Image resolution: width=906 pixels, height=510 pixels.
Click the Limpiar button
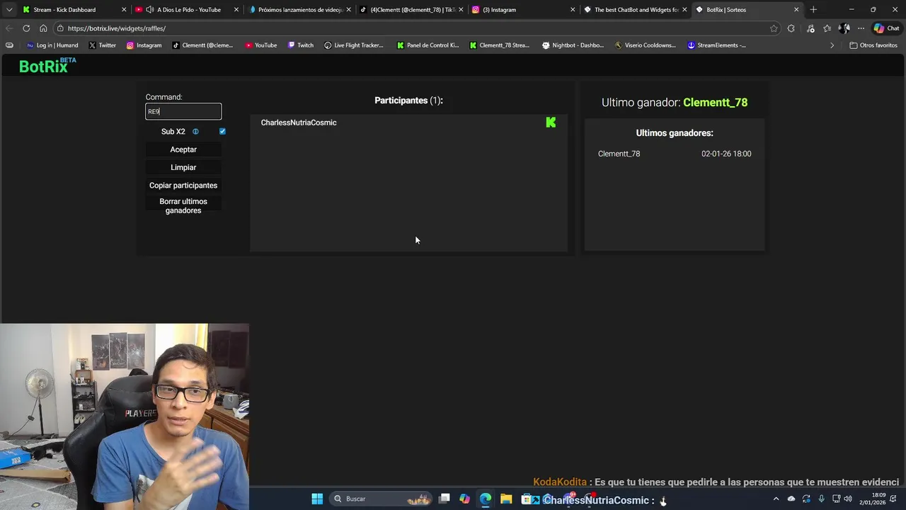pos(183,167)
